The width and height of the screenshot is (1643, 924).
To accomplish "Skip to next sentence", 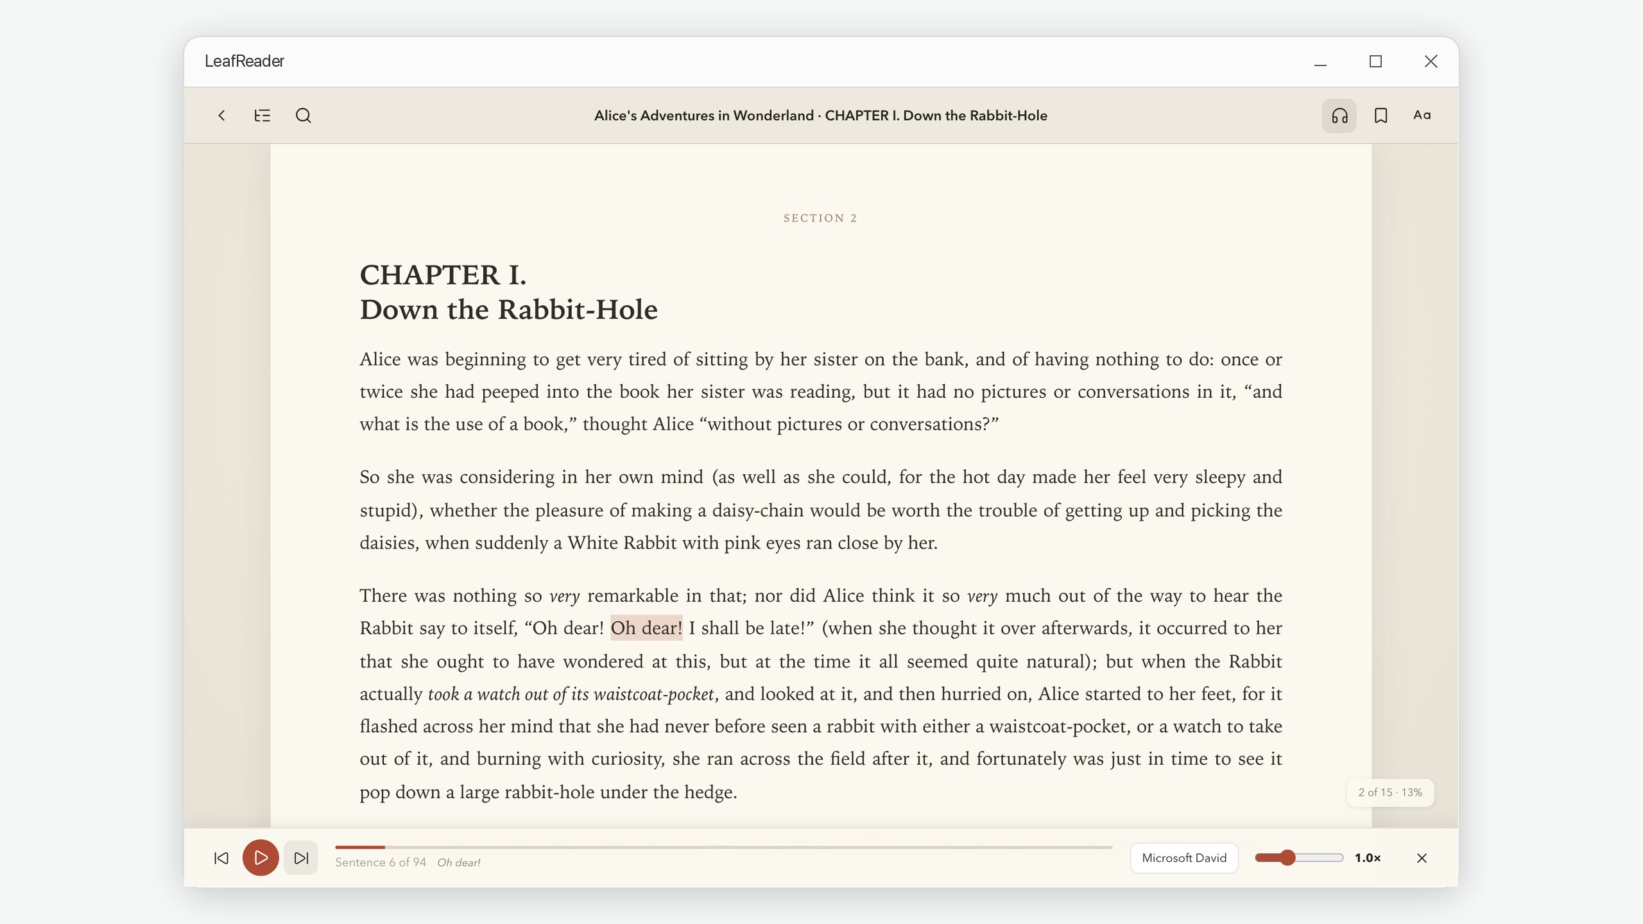I will tap(301, 858).
